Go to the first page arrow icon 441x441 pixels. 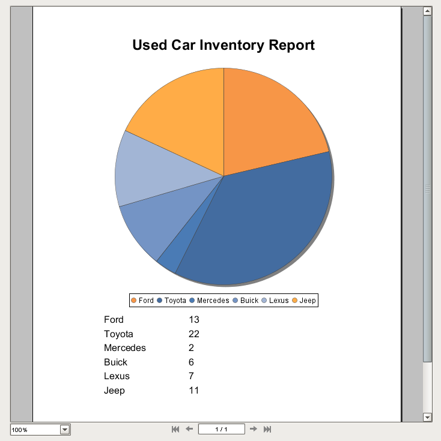click(175, 429)
